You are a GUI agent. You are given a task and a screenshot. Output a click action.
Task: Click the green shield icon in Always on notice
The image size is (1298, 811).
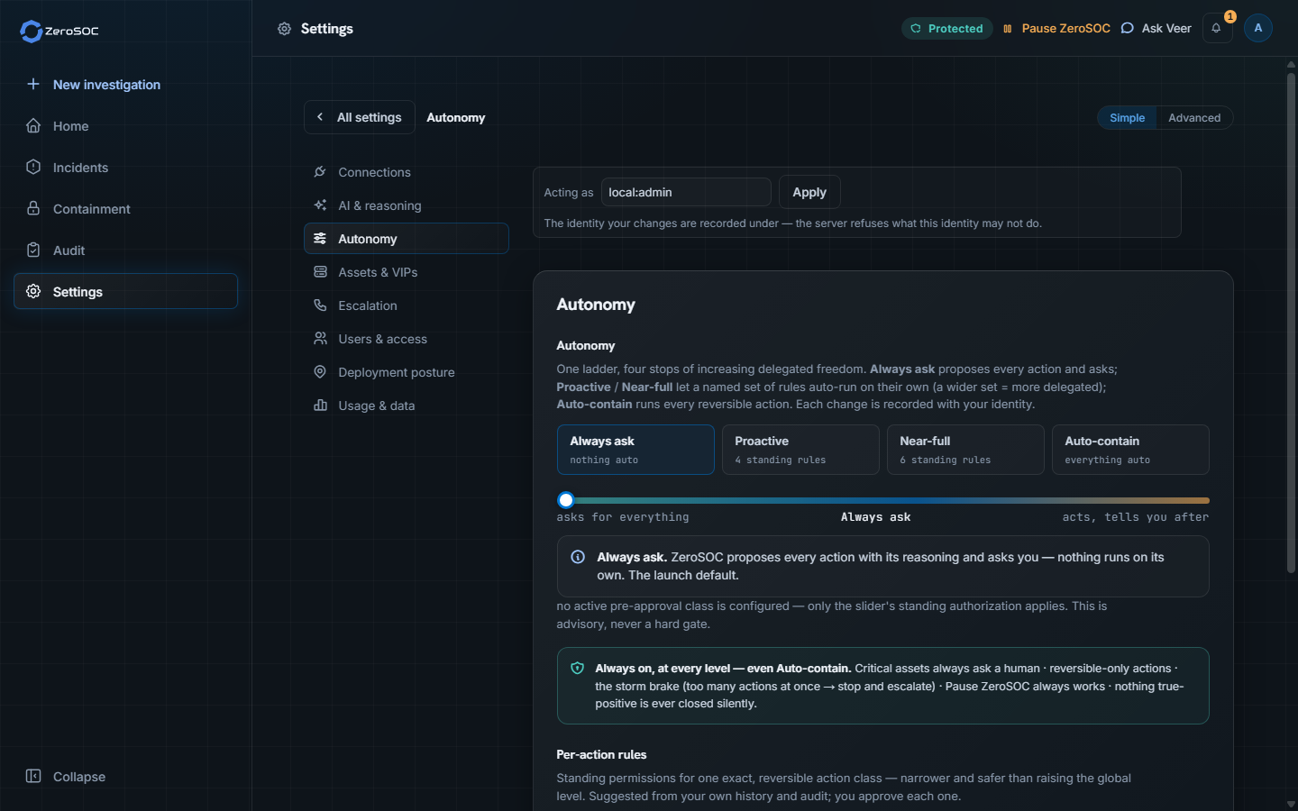click(578, 668)
